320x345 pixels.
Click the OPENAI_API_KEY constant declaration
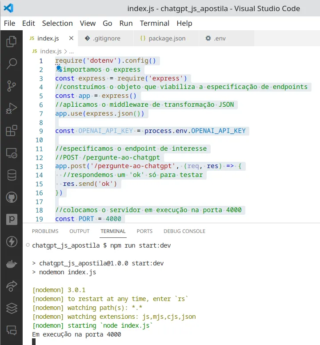(x=106, y=131)
